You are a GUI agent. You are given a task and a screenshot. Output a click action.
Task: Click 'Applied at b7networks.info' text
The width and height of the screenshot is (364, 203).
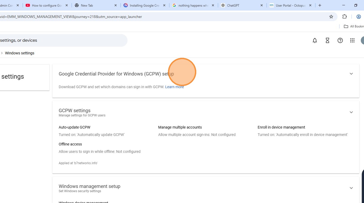(x=78, y=163)
